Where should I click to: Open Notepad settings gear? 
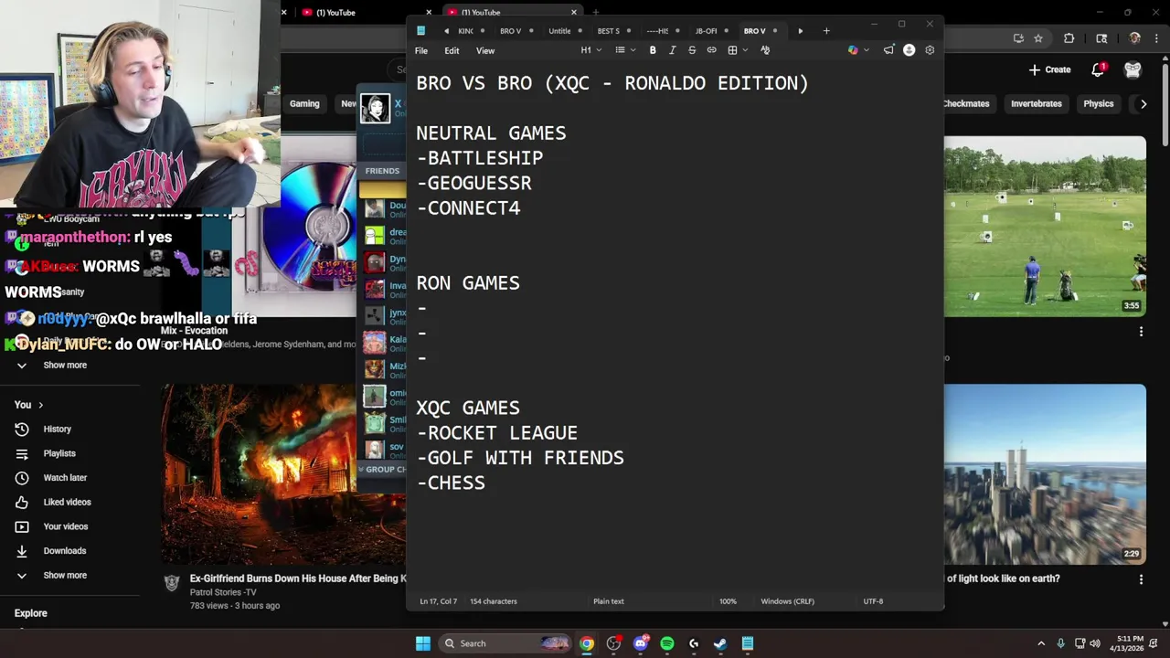(x=930, y=50)
